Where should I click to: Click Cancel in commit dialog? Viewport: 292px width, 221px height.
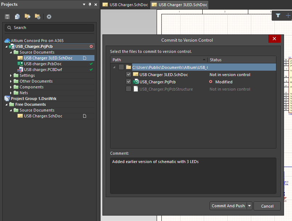(267, 206)
